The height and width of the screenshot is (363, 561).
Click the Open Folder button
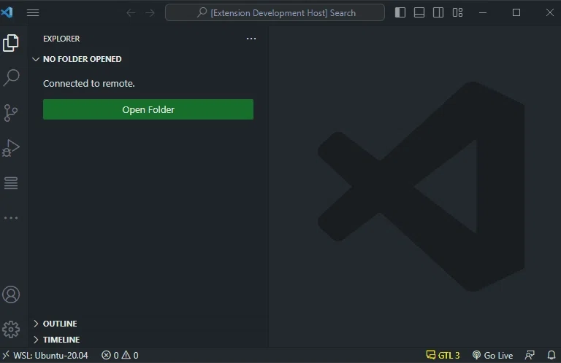point(148,109)
